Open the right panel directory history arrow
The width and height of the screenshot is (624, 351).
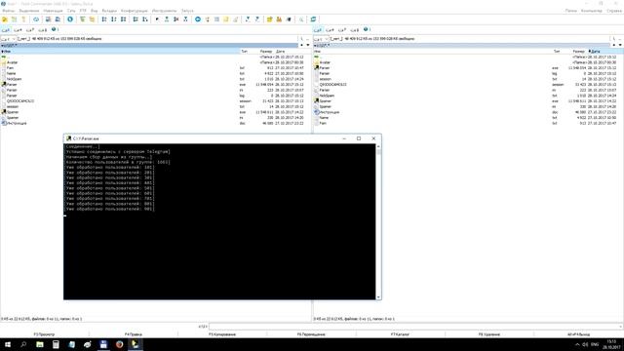click(620, 45)
